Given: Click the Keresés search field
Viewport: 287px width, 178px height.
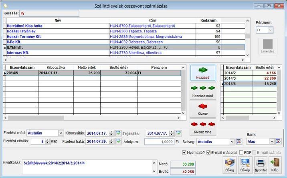Looking at the screenshot, I should tap(49, 13).
